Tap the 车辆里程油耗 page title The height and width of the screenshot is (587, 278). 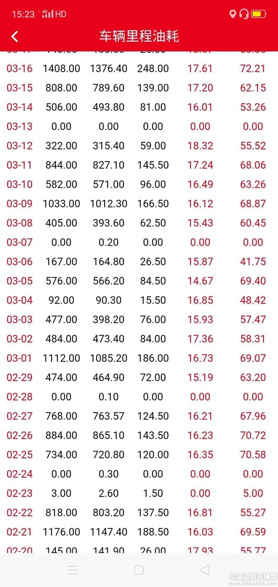pyautogui.click(x=139, y=37)
